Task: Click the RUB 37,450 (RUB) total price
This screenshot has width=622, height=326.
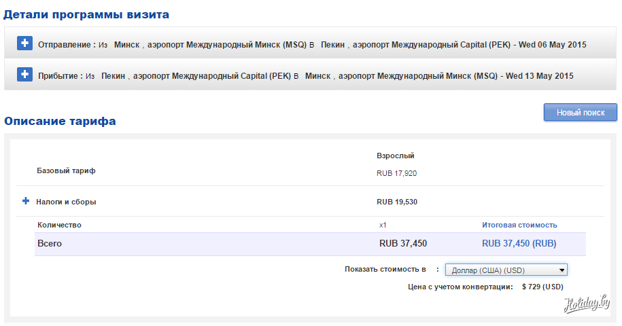Action: click(x=519, y=243)
